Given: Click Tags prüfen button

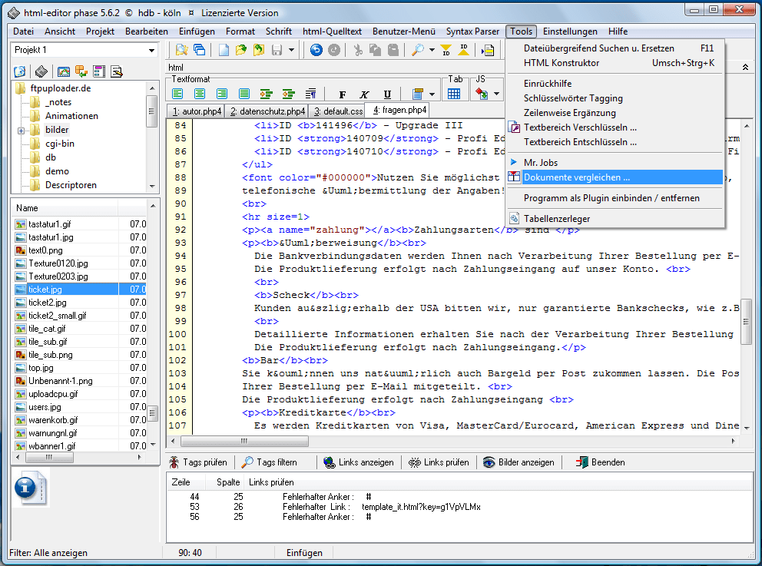Looking at the screenshot, I should tap(198, 462).
